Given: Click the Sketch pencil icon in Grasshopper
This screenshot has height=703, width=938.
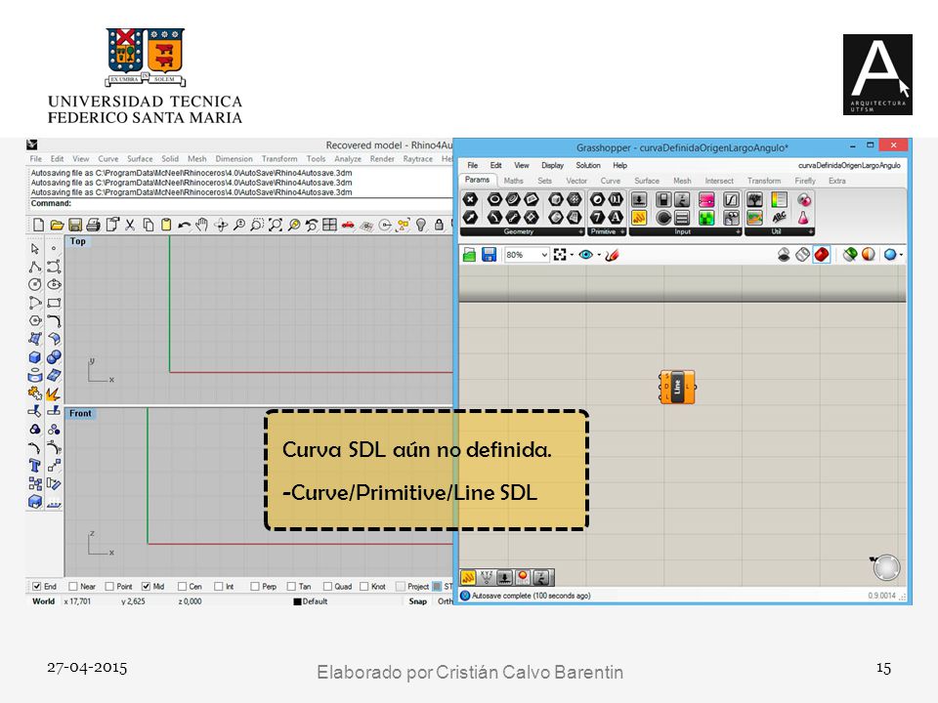Looking at the screenshot, I should pyautogui.click(x=612, y=255).
